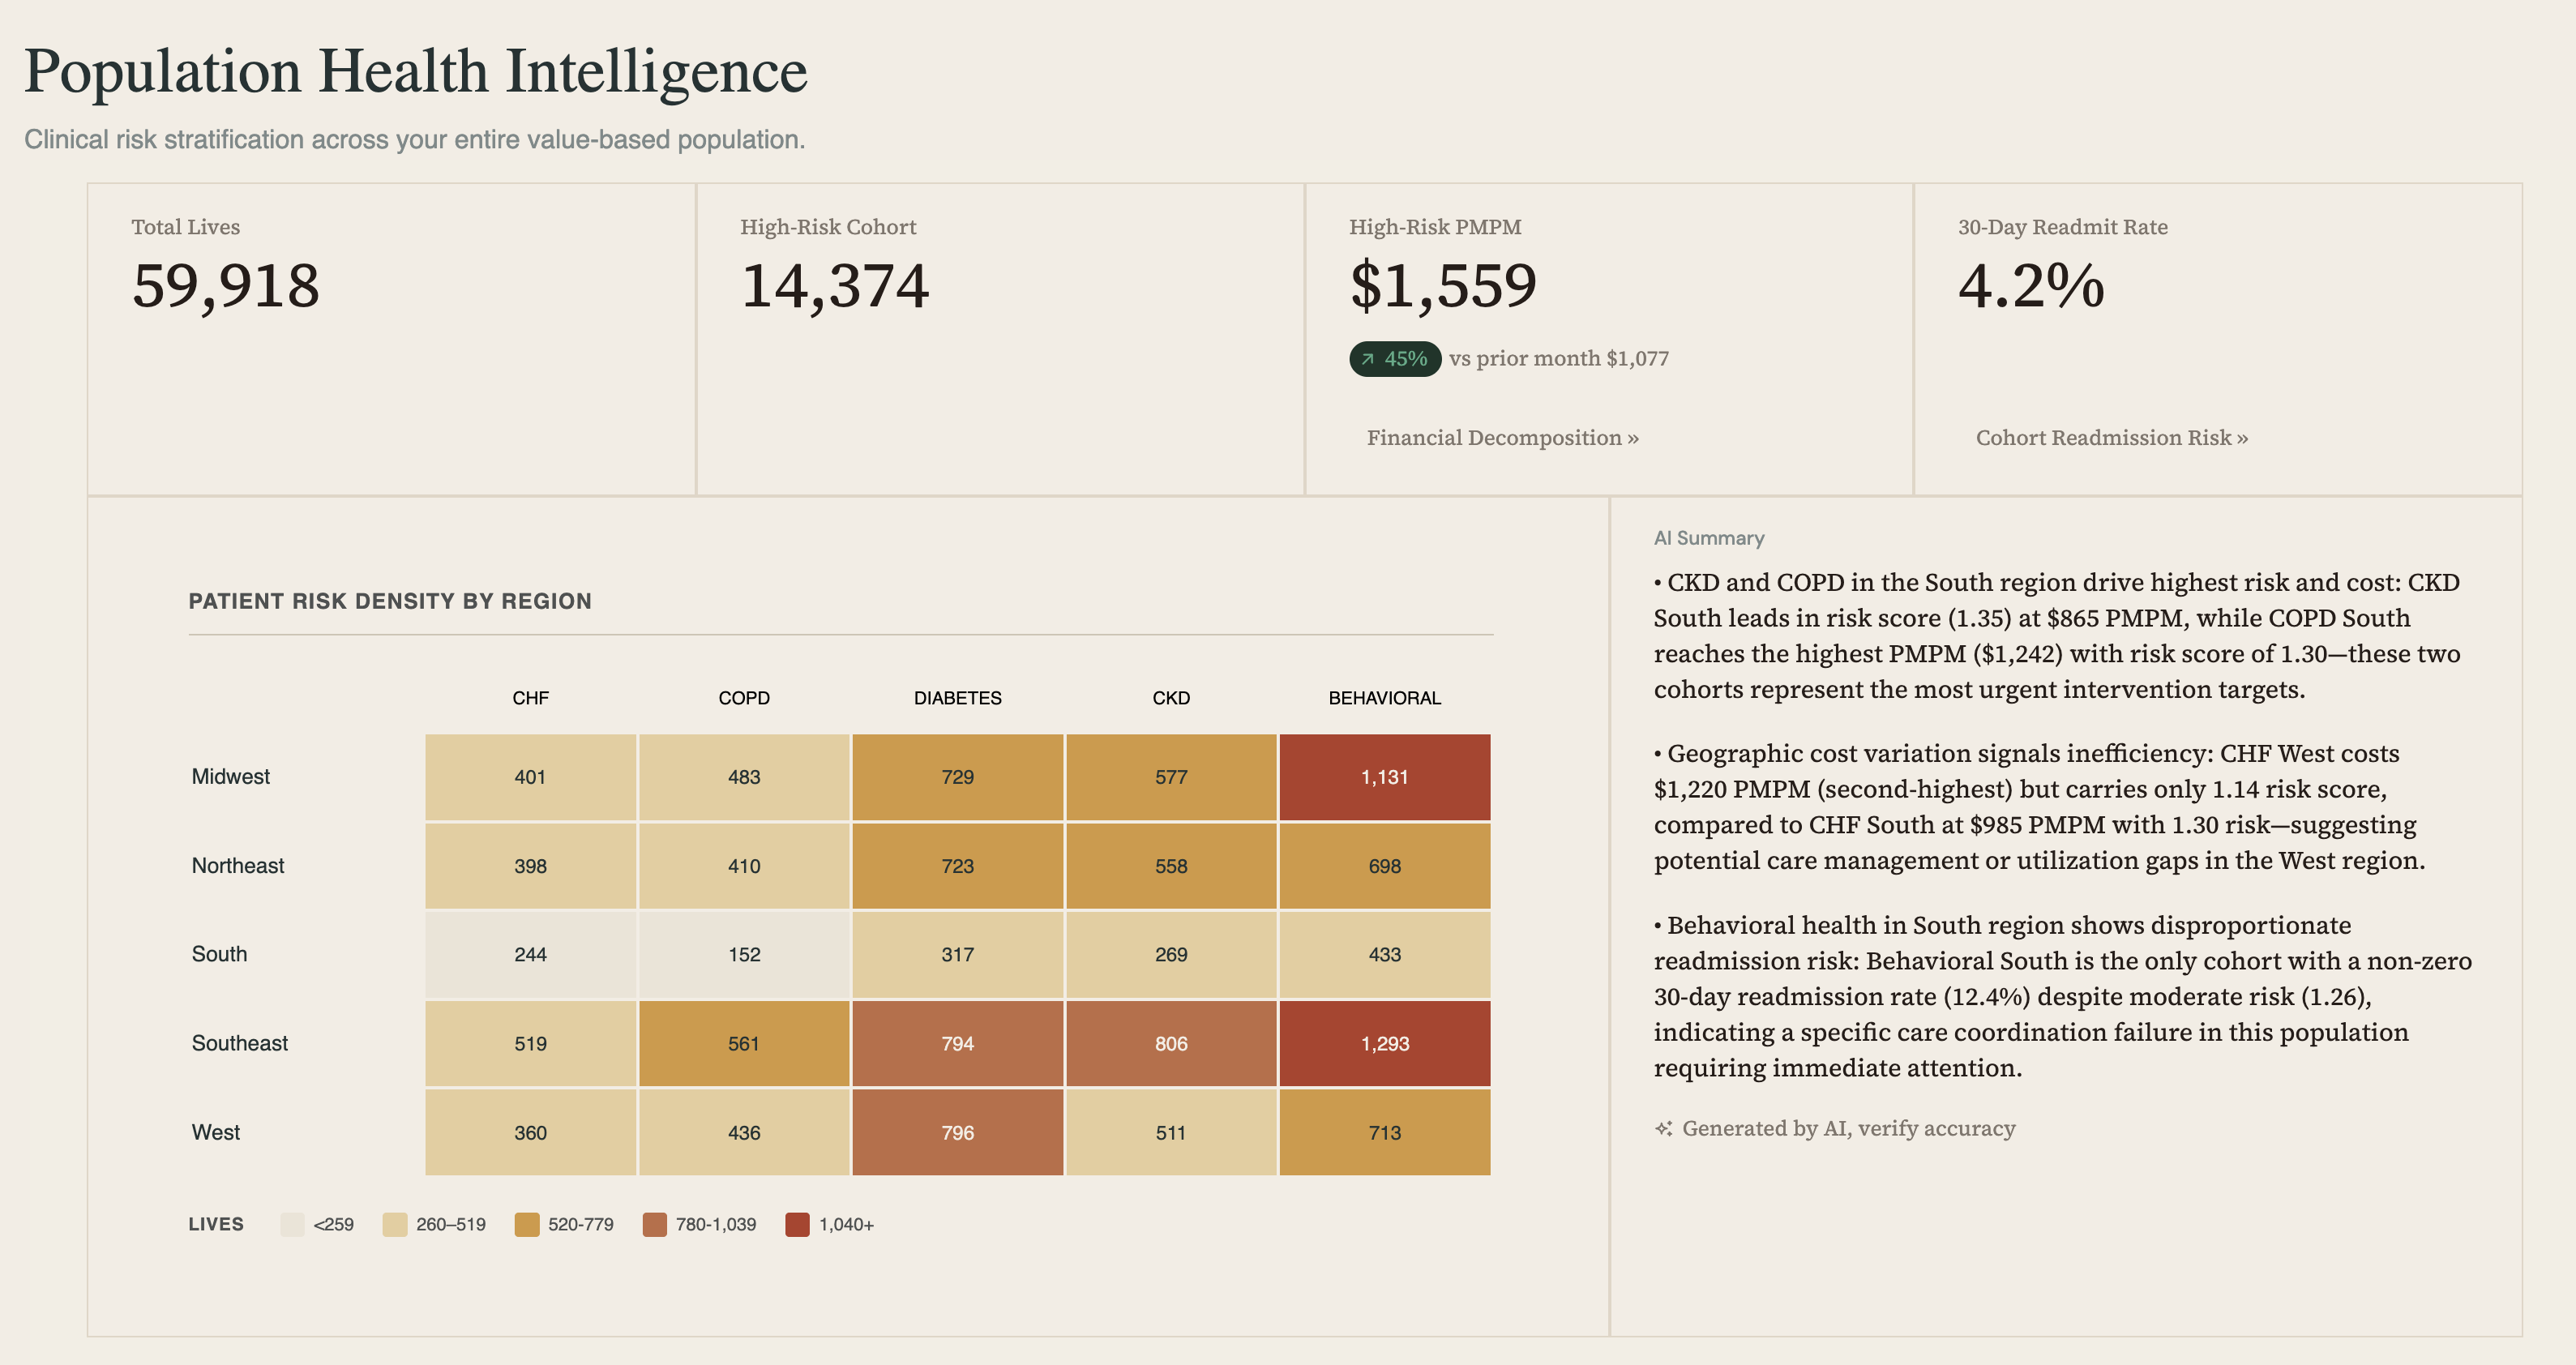Click Midwest Behavioral cell showing 1,131

(x=1385, y=777)
